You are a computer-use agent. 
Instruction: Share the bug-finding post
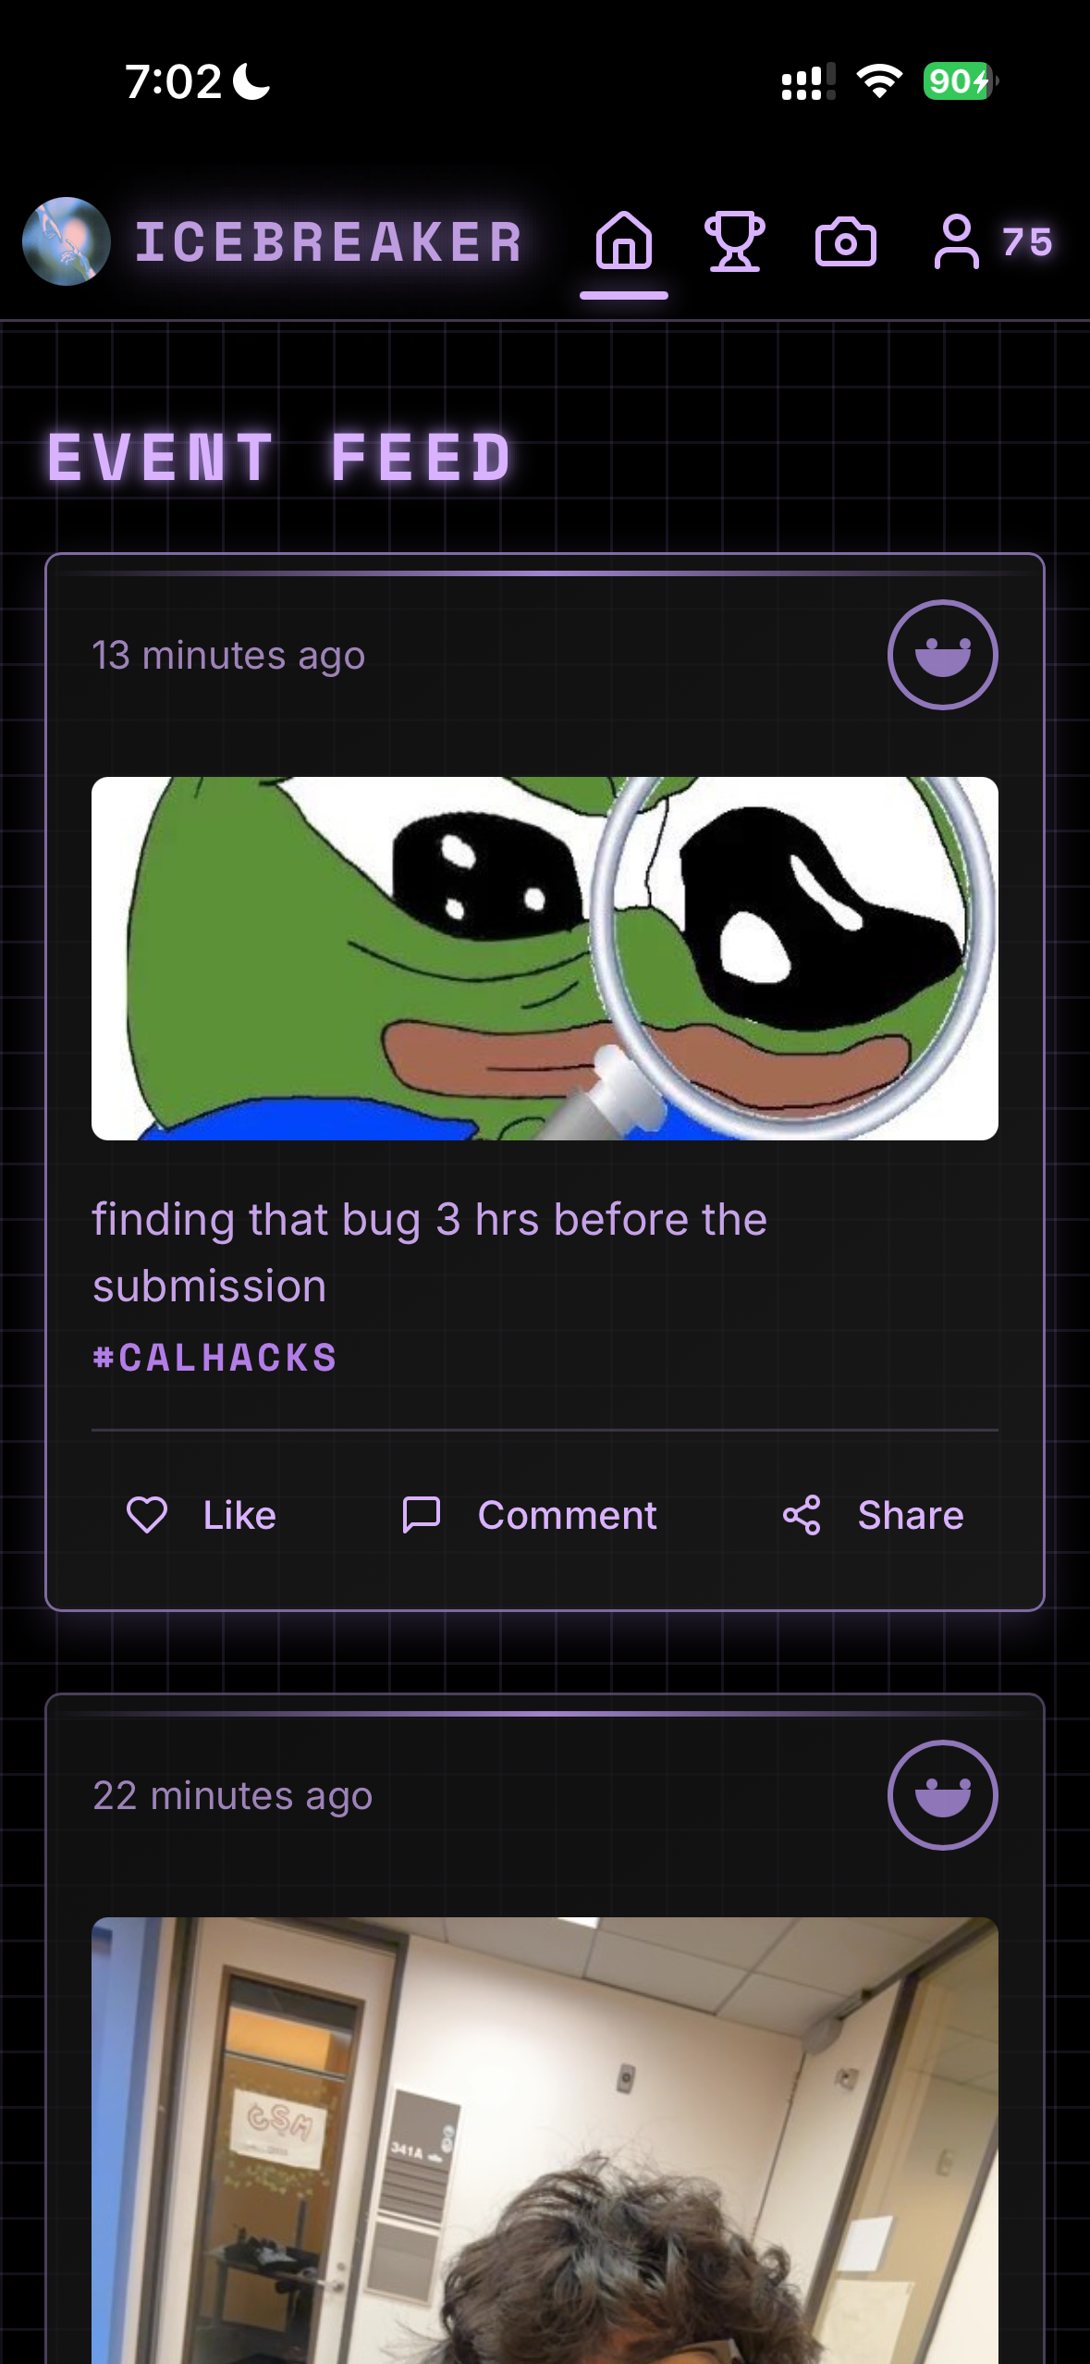coord(873,1515)
